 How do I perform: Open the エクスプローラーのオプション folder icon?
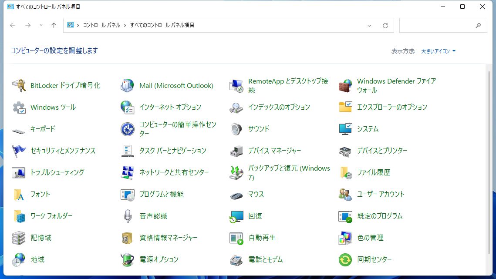click(345, 107)
